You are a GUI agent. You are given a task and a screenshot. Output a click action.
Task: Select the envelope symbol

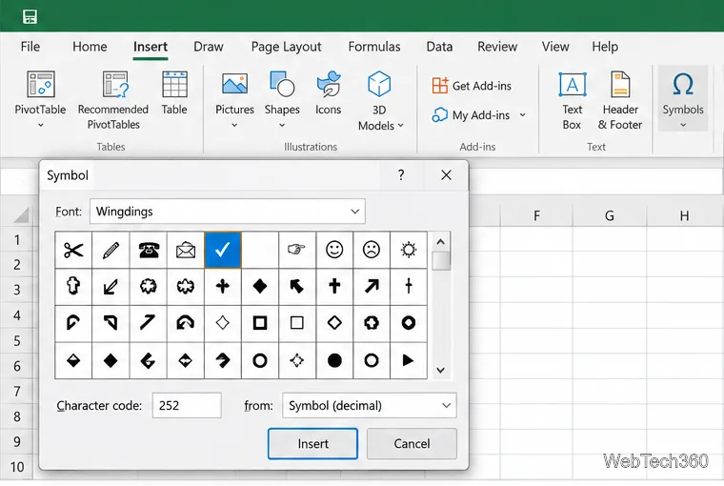tap(186, 250)
